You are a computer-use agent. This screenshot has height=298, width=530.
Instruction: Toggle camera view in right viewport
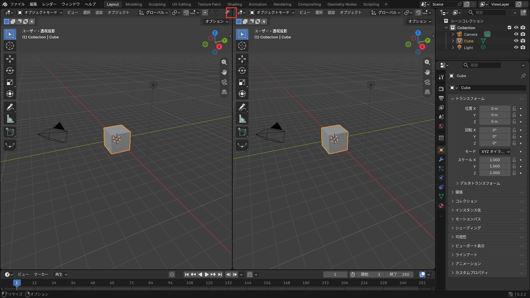tap(427, 82)
